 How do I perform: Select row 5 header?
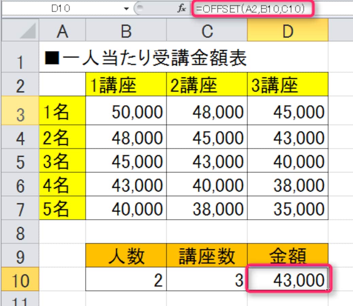[20, 160]
